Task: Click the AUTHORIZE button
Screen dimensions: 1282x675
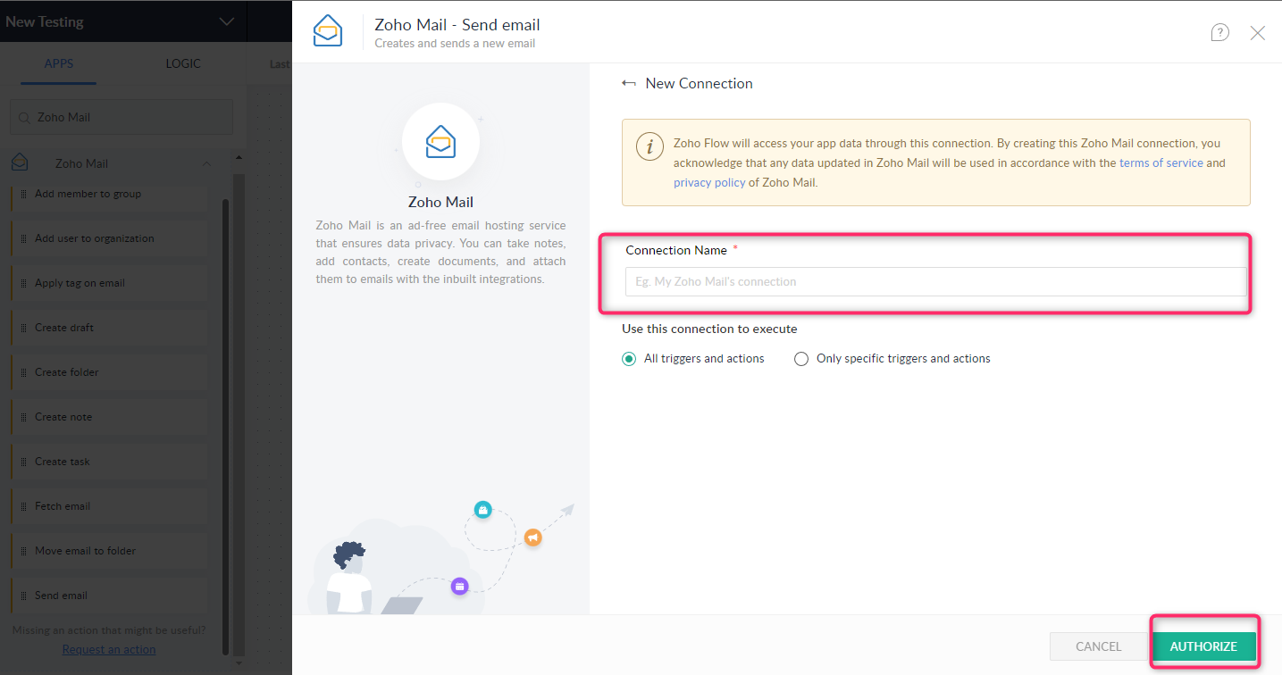Action: tap(1203, 646)
